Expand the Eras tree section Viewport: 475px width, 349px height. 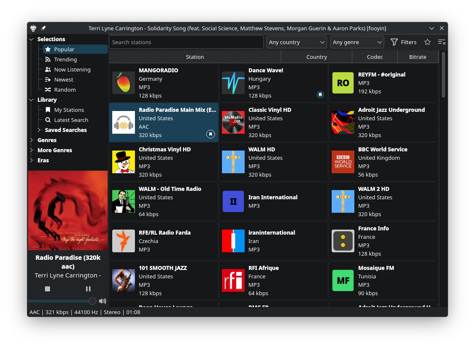[x=31, y=160]
